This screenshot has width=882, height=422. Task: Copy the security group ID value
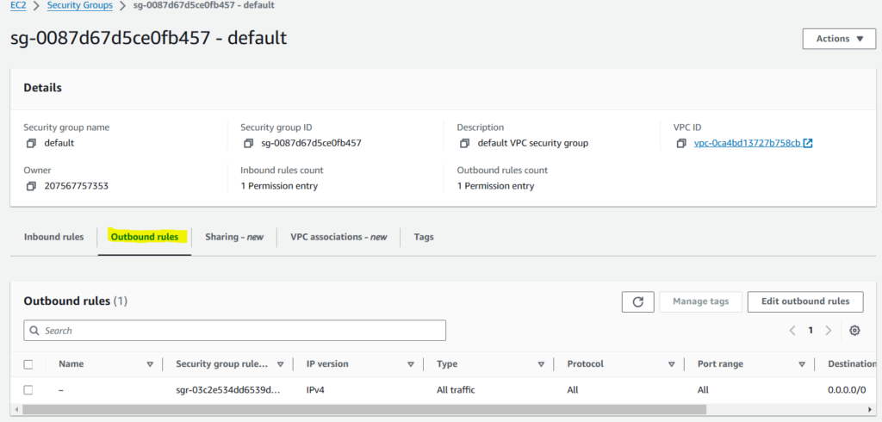(248, 143)
